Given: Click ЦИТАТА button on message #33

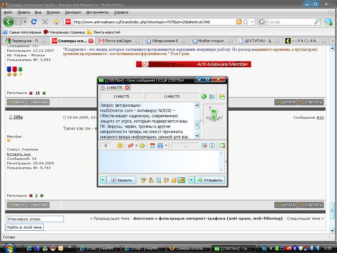Looking at the screenshot, I should (x=285, y=205).
